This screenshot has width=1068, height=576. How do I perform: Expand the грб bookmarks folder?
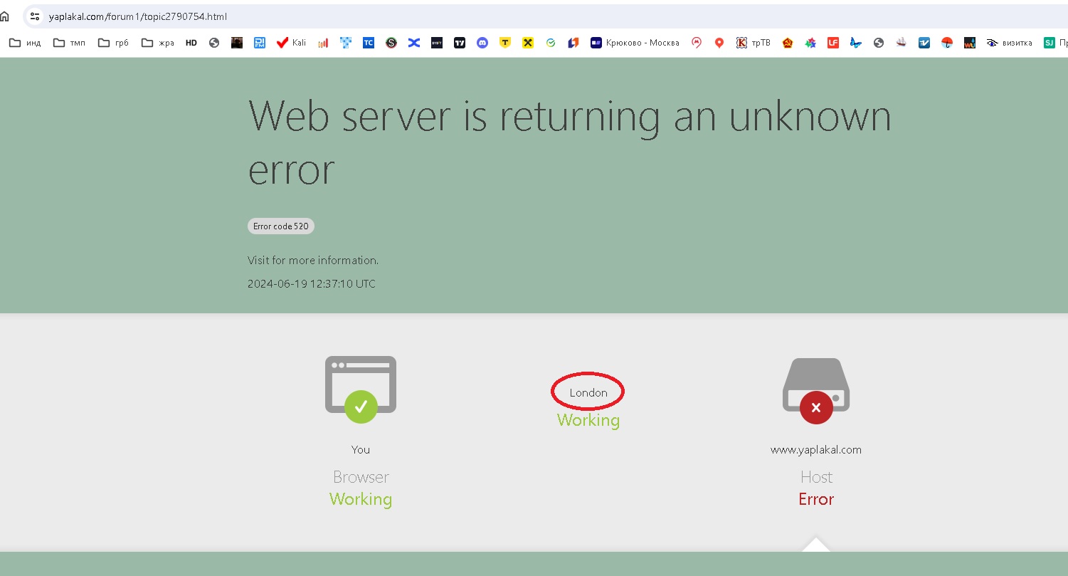tap(113, 43)
